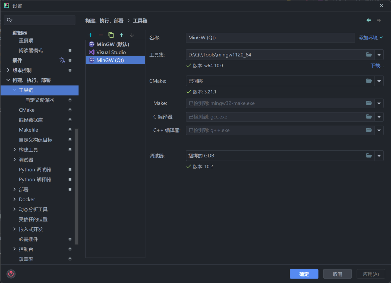
Task: Browse for a 工具集 directory via folder icon
Action: pyautogui.click(x=369, y=55)
